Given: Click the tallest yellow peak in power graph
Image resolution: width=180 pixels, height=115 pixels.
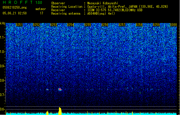Looking at the screenshot, I should (x=60, y=111).
